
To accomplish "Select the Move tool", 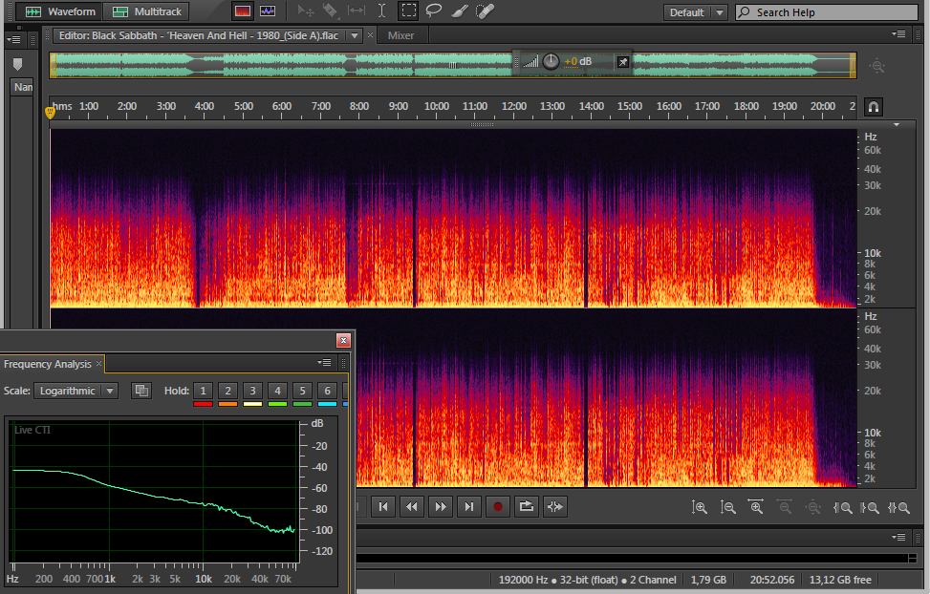I will click(x=306, y=11).
